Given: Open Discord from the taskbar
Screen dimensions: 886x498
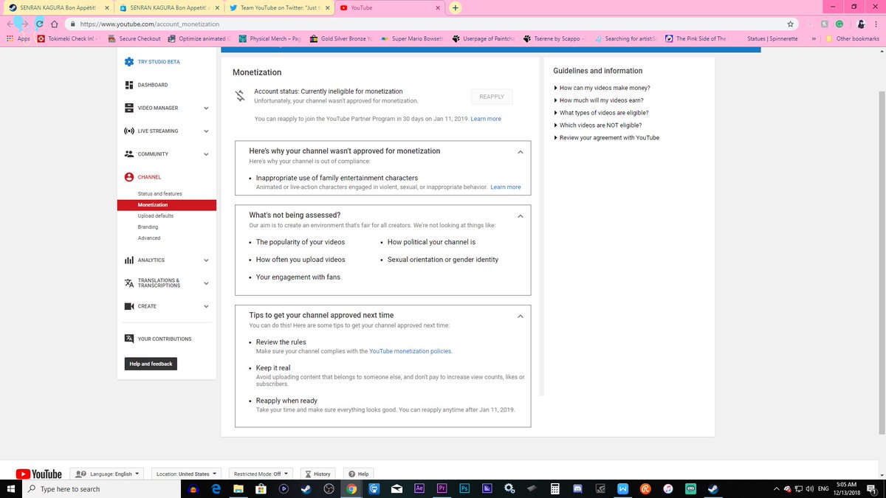Looking at the screenshot, I should point(577,488).
